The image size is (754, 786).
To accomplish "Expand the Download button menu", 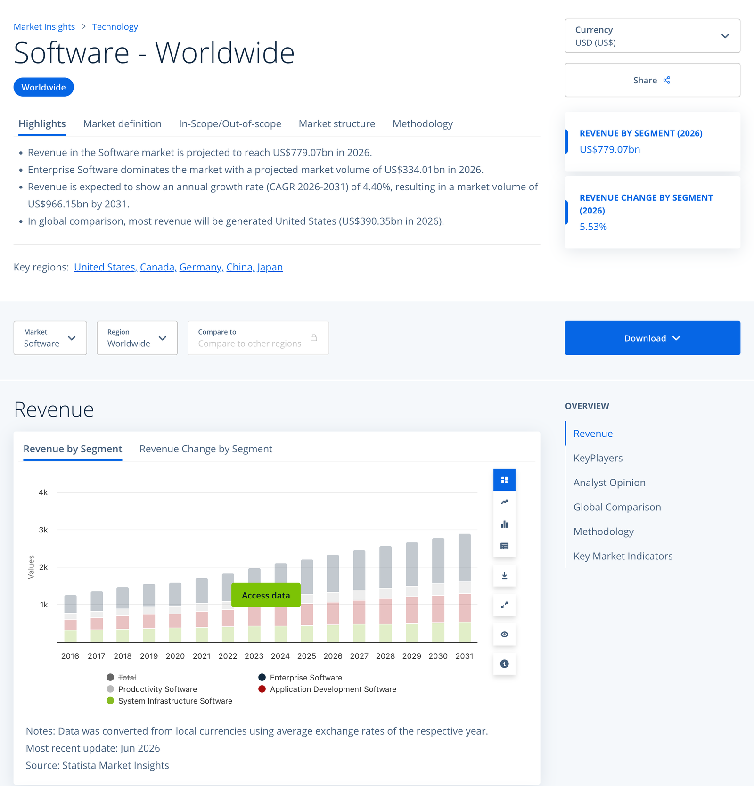I will (x=652, y=338).
